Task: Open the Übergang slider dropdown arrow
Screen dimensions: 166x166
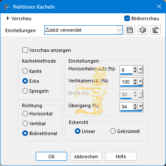Action: (x=141, y=106)
